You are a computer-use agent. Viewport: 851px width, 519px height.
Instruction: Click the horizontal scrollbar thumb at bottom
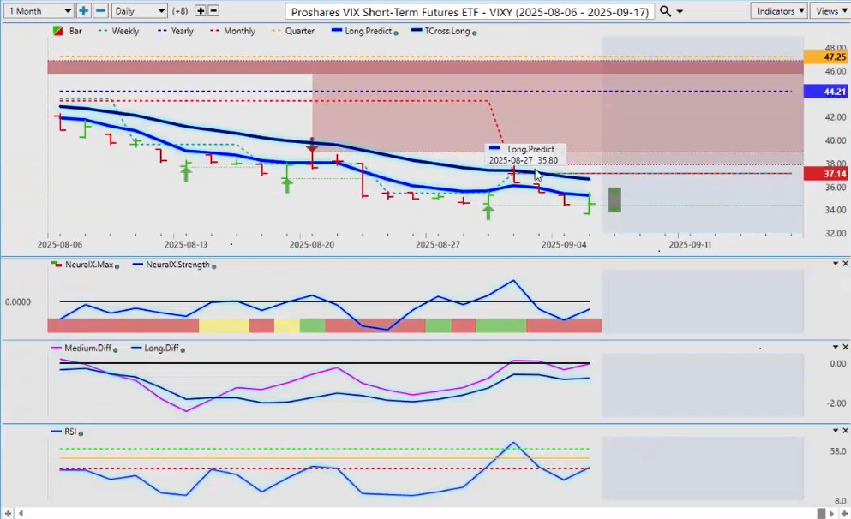pos(820,512)
